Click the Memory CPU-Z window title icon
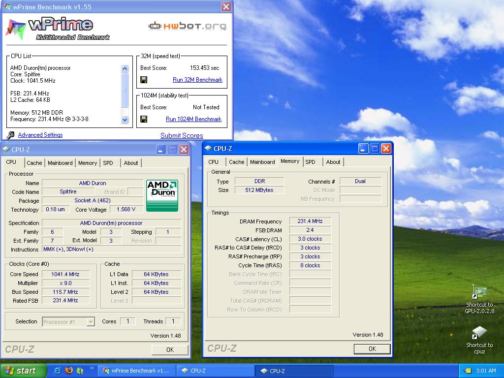Image resolution: width=504 pixels, height=378 pixels. click(x=208, y=149)
